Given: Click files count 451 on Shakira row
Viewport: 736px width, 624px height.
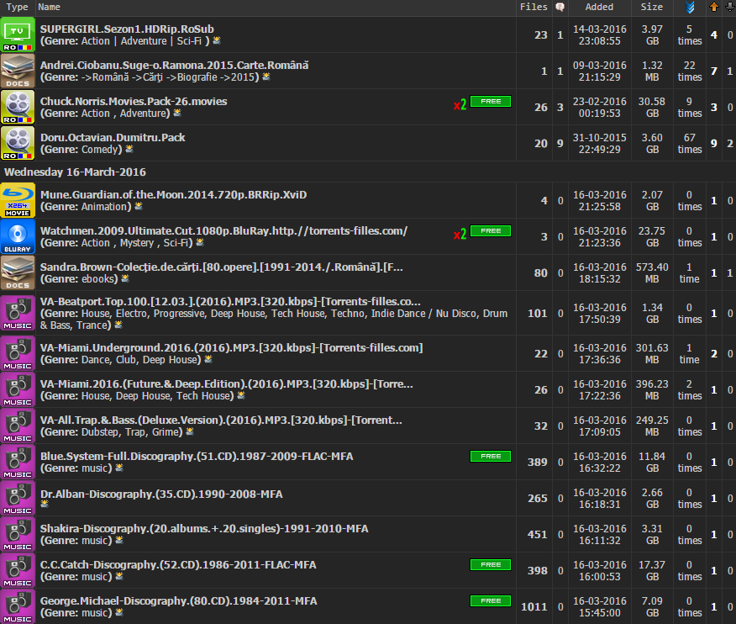Looking at the screenshot, I should click(538, 535).
